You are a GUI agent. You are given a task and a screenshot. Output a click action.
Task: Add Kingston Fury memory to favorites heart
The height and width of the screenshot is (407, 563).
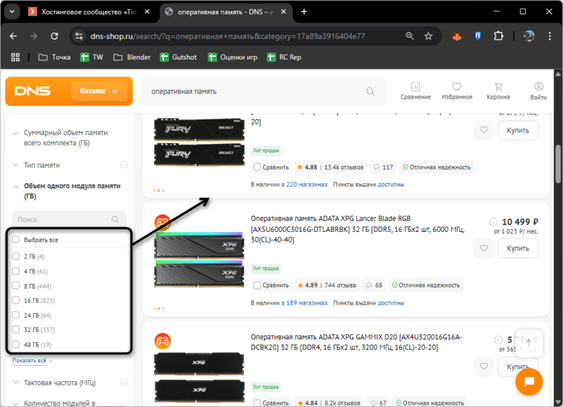(484, 130)
